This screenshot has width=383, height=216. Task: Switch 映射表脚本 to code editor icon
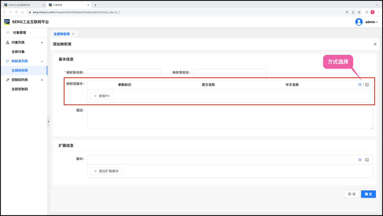(x=367, y=85)
